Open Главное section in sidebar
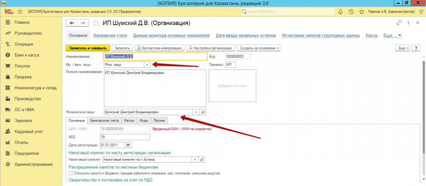426x186 pixels. [x=22, y=22]
